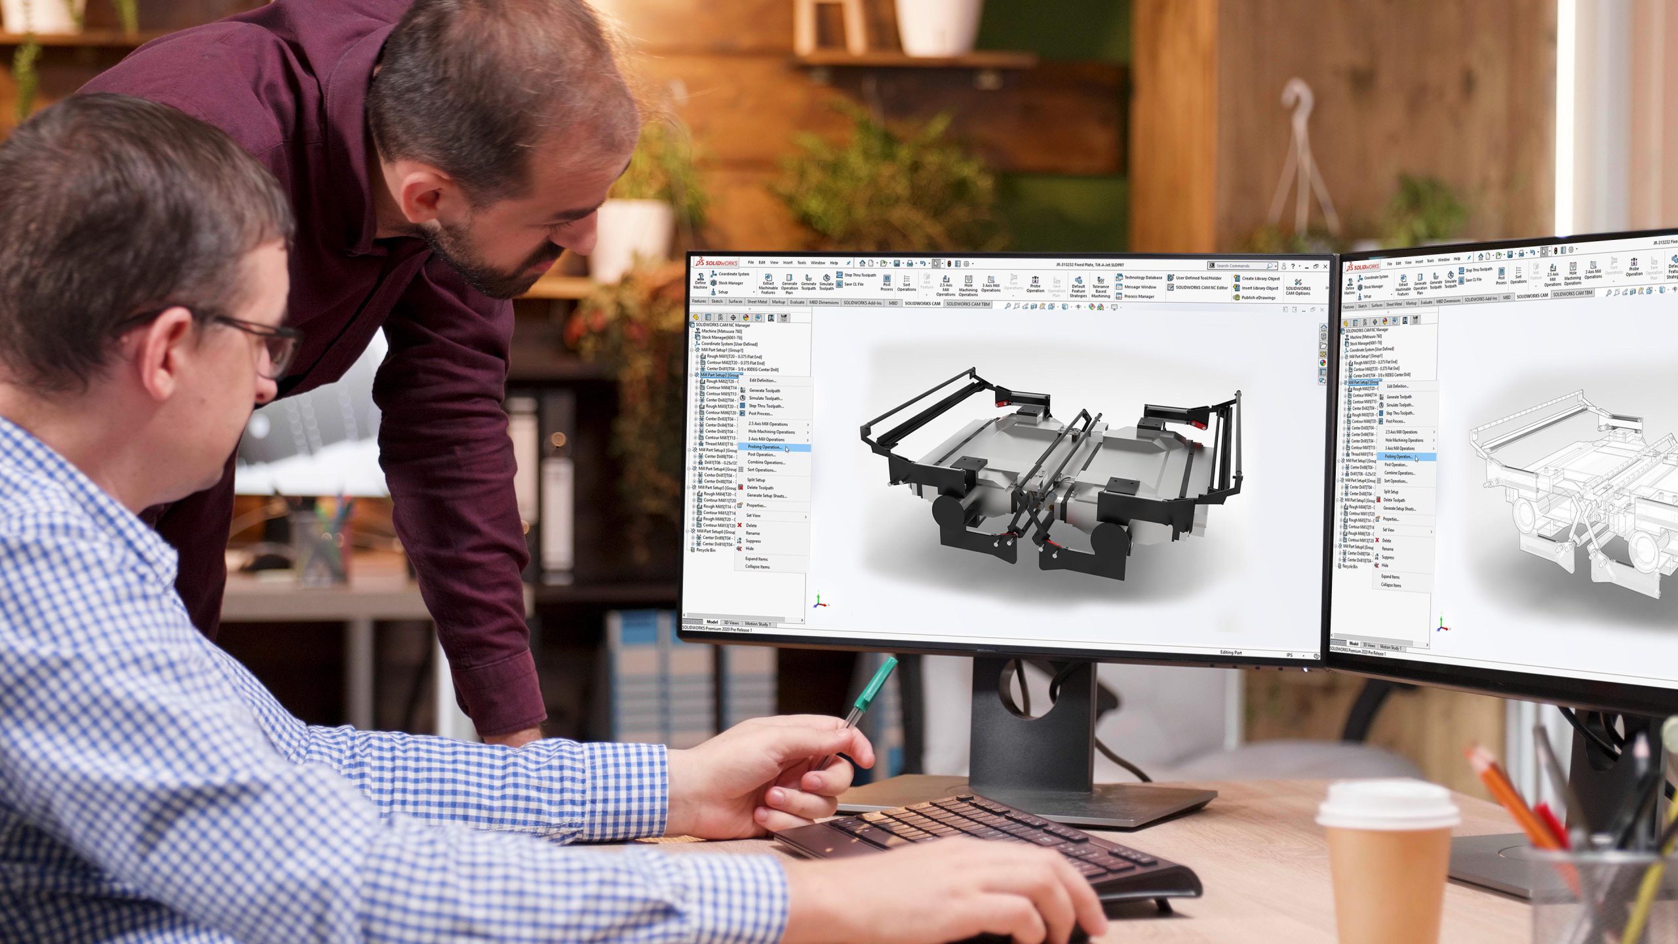Screen dimensions: 1678x944
Task: Click Generate Operation Plan on left monitor
Action: coord(789,285)
